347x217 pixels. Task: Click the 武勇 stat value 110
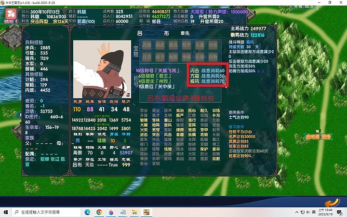point(77,109)
